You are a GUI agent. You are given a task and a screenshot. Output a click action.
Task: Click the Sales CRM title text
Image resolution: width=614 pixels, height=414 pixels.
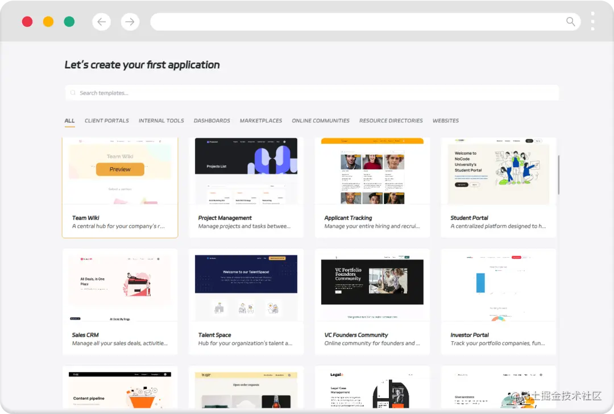[85, 335]
